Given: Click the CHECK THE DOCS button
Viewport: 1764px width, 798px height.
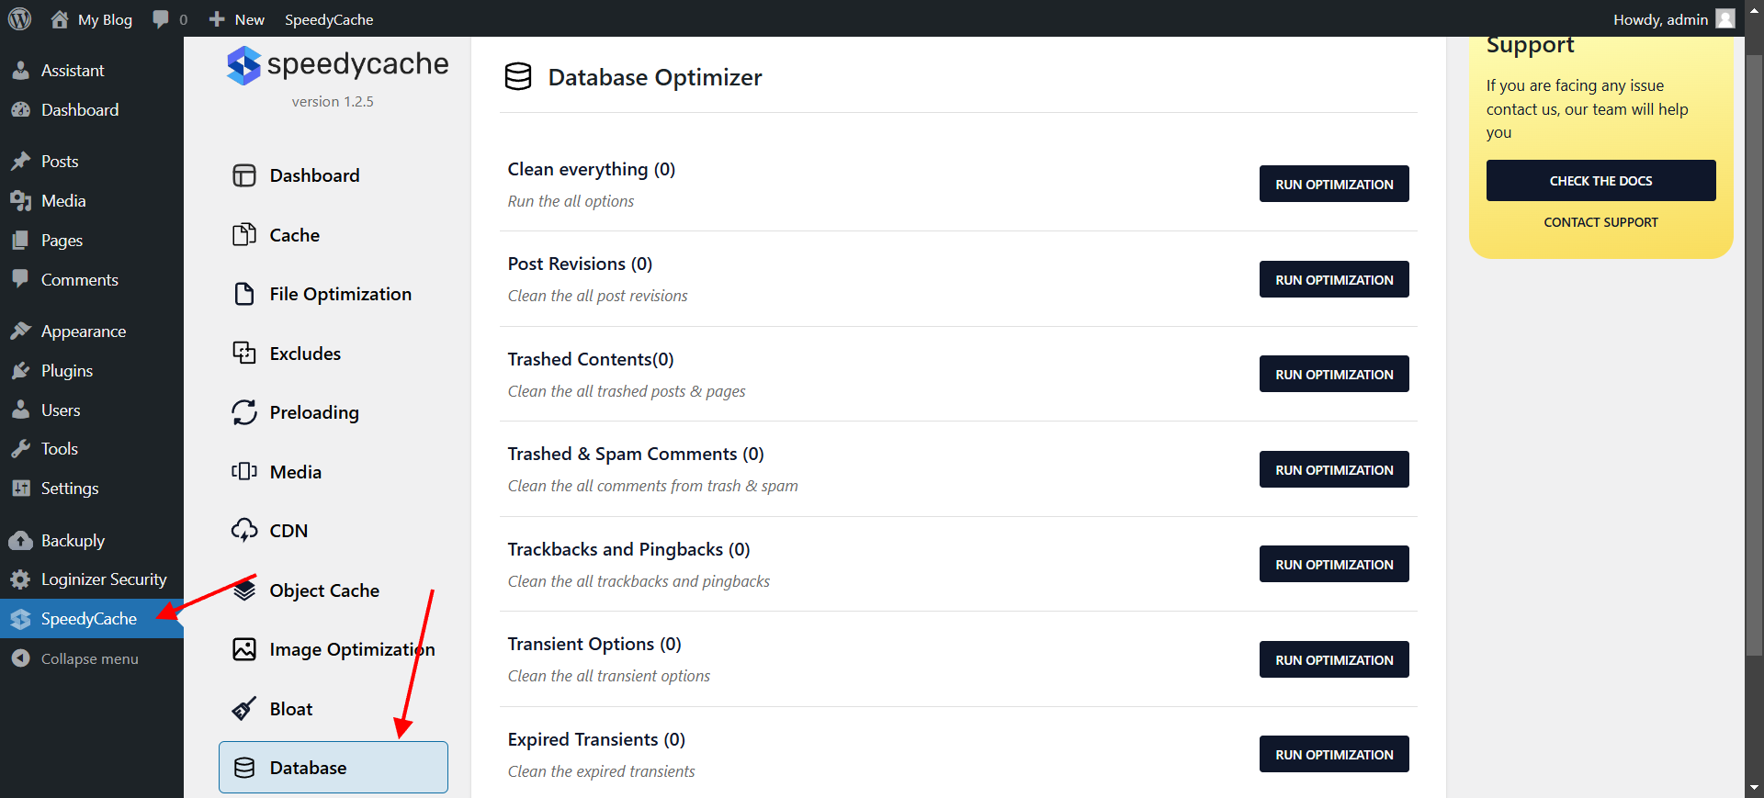Looking at the screenshot, I should 1600,181.
